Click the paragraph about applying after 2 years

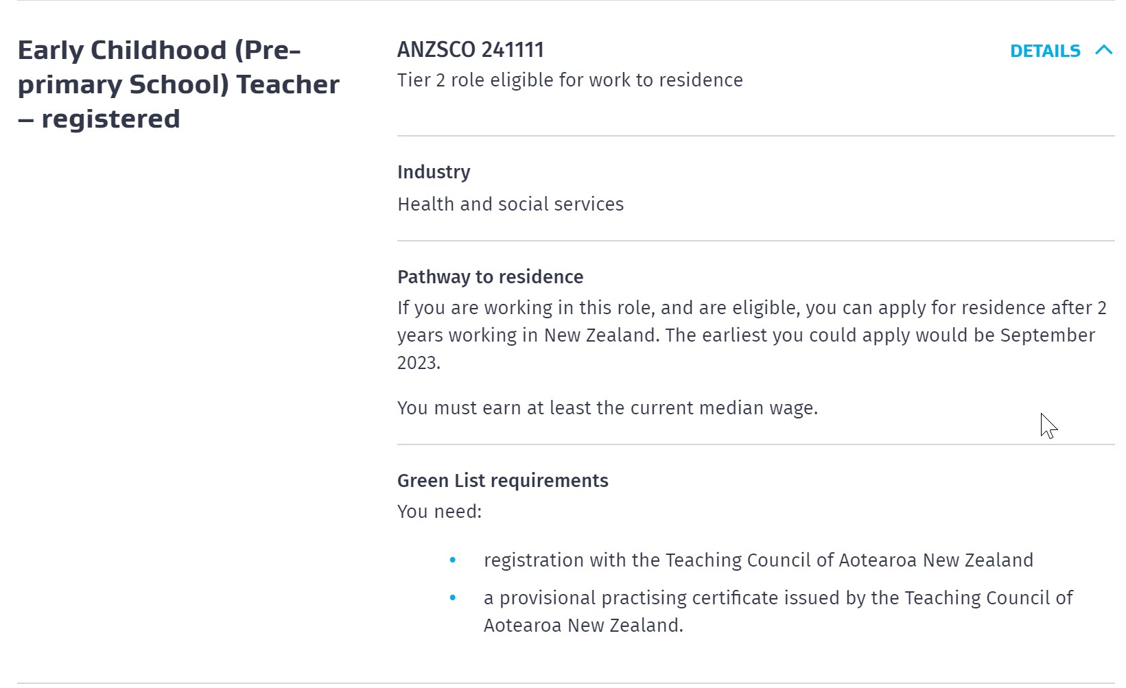751,335
